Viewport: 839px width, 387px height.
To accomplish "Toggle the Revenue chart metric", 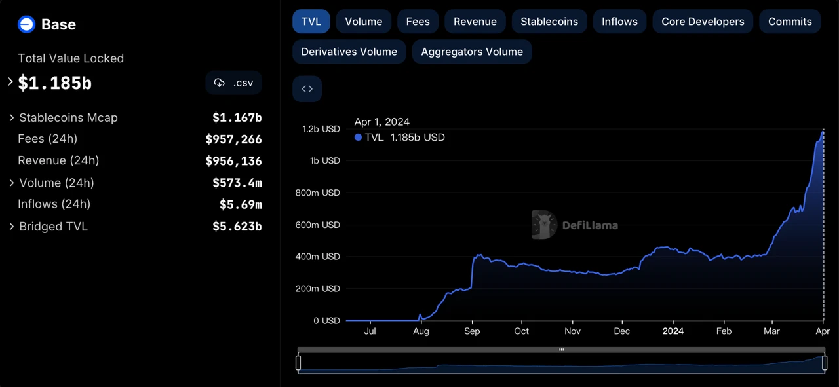I will (x=475, y=22).
